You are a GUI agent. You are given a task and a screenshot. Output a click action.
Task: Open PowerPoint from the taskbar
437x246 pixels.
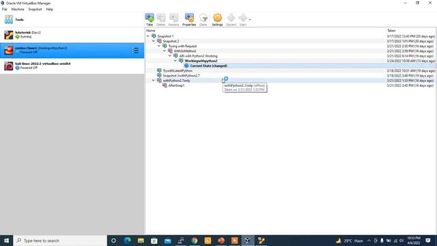221,241
